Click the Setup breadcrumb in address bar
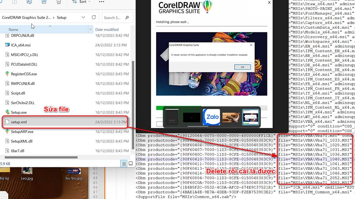This screenshot has width=355, height=199. [x=62, y=17]
